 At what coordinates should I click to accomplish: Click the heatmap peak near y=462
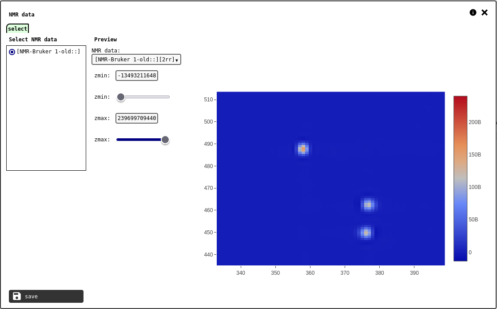coord(368,205)
